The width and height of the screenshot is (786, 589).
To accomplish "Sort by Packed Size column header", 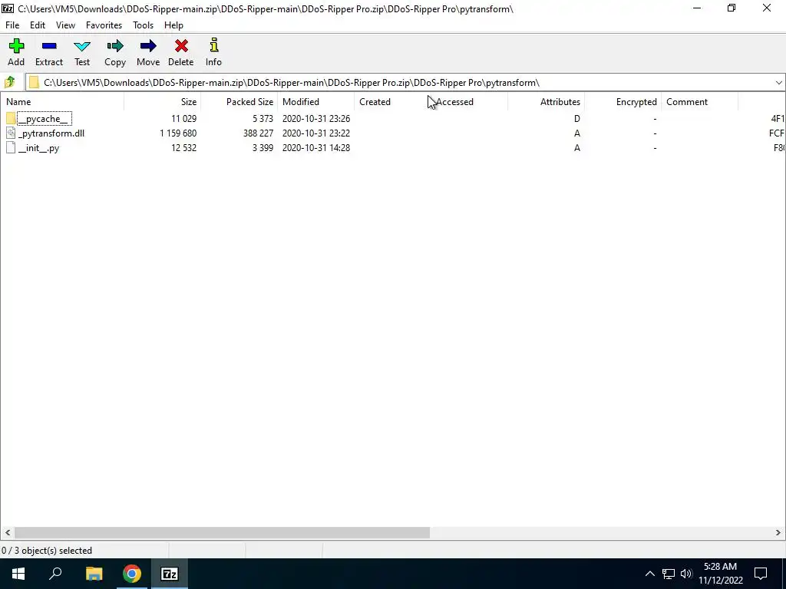I will point(239,102).
